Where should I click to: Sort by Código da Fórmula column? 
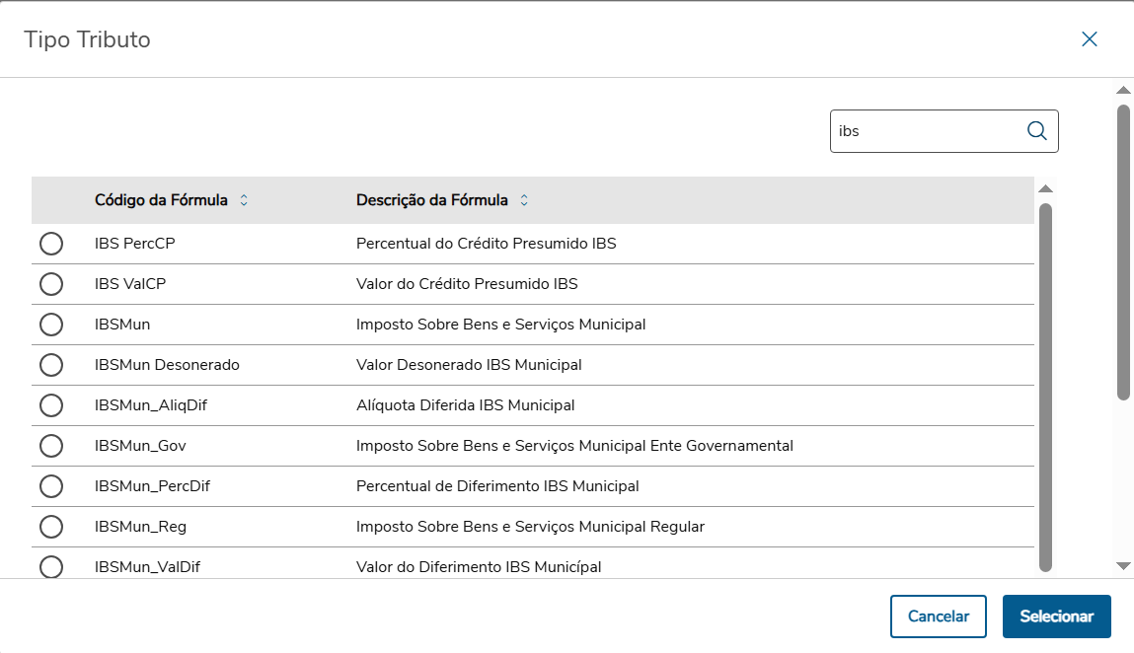[244, 200]
